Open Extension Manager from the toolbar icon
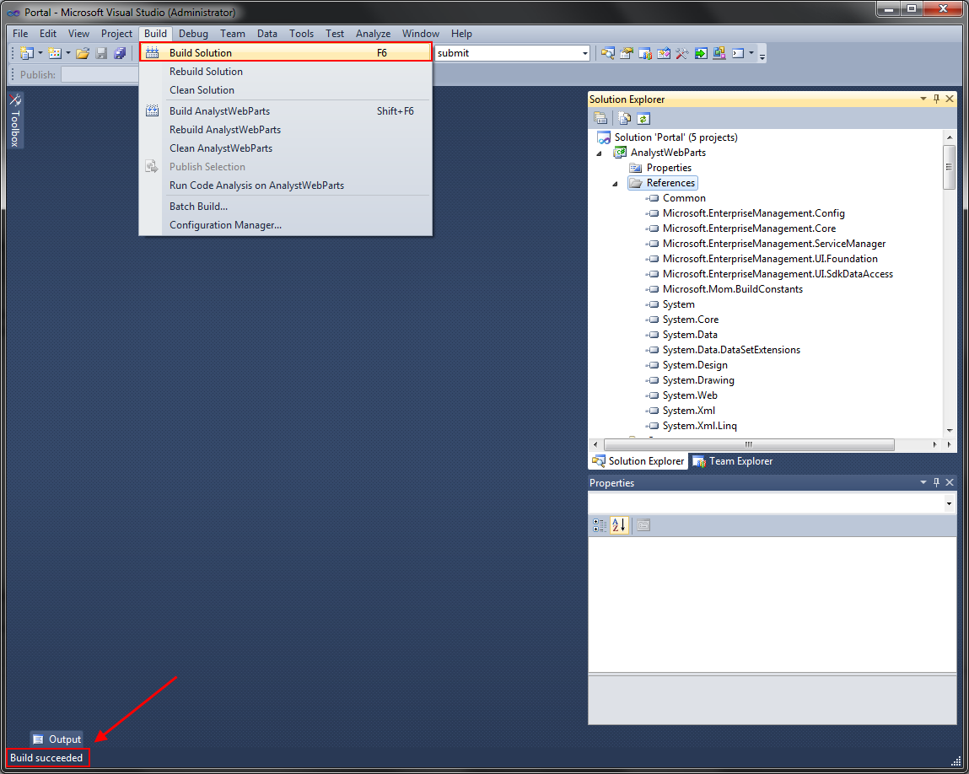 click(719, 53)
